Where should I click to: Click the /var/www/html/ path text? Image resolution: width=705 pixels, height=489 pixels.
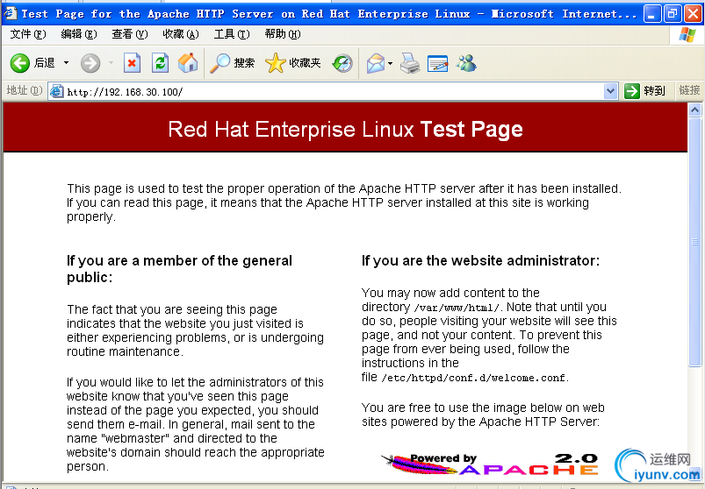click(457, 308)
